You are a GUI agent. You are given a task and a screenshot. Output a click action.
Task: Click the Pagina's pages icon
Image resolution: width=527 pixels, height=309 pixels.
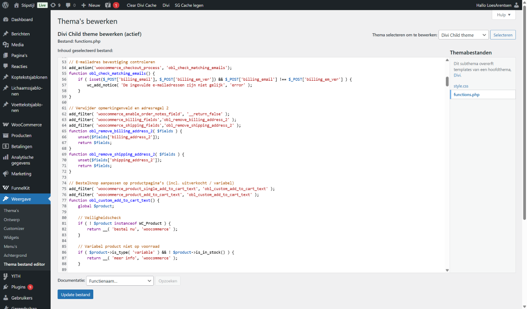pos(6,55)
